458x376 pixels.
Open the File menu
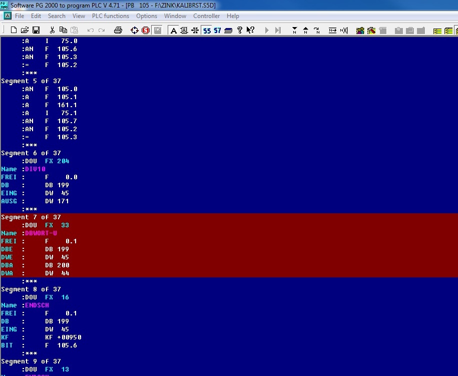pyautogui.click(x=20, y=16)
